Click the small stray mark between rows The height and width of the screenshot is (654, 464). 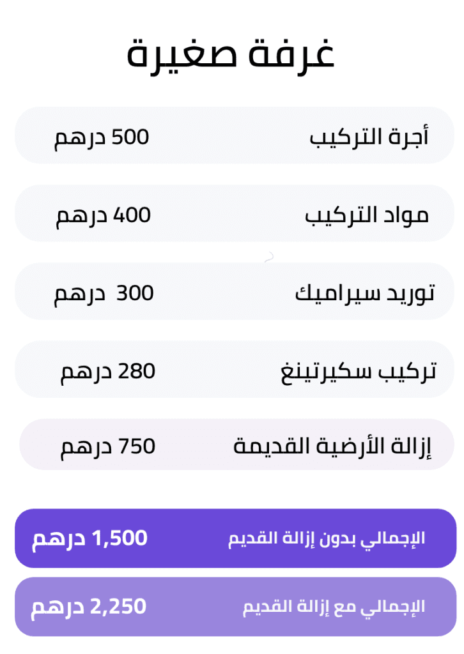click(269, 257)
